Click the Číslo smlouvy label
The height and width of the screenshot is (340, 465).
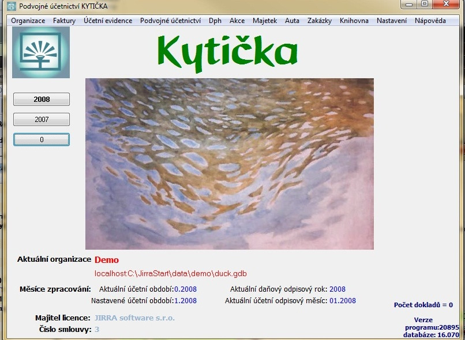(65, 329)
